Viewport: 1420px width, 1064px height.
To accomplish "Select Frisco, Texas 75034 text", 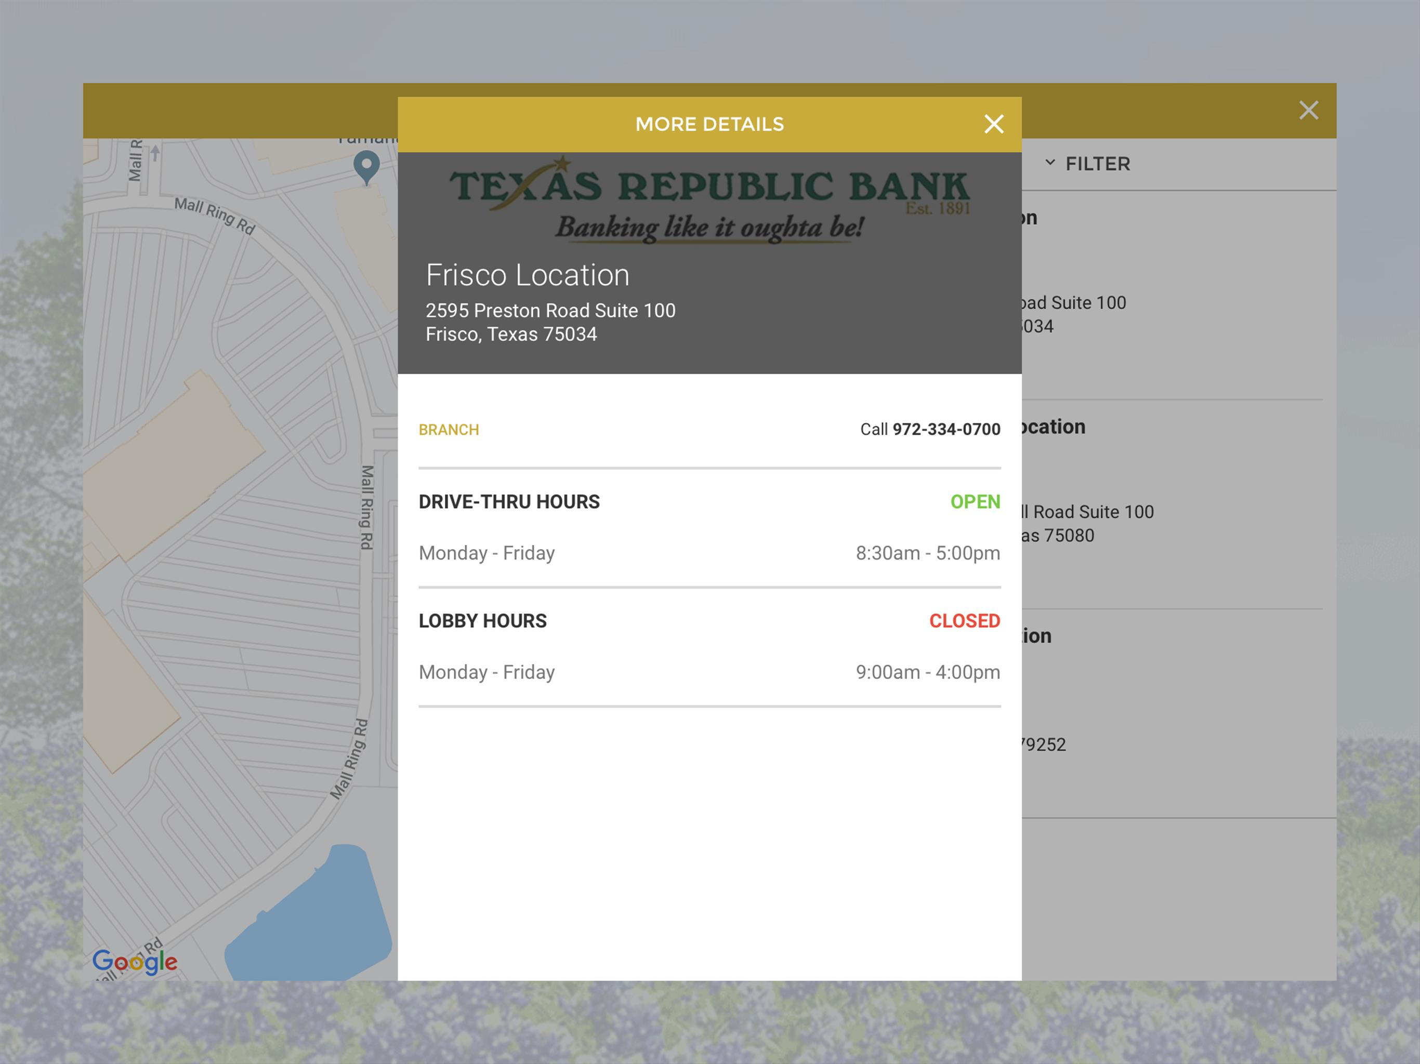I will (x=511, y=335).
